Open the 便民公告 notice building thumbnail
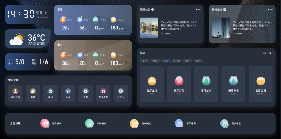 coord(149,28)
